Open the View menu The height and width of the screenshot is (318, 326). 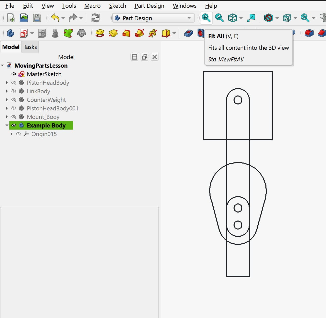[x=48, y=6]
